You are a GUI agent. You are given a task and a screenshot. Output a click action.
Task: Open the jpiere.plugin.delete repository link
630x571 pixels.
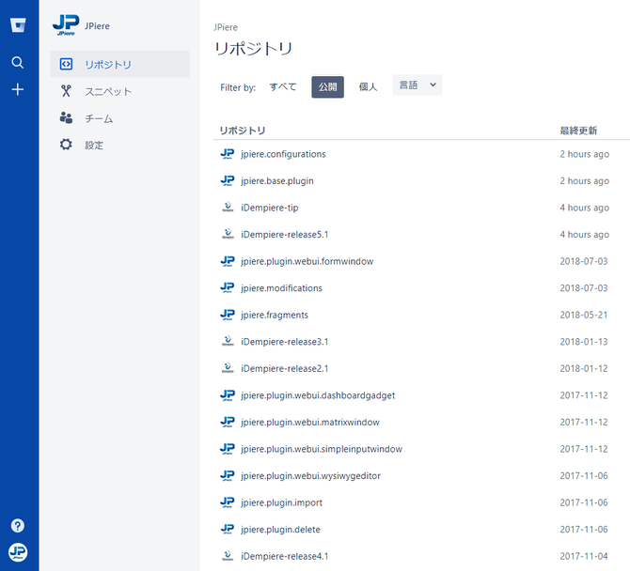(280, 530)
